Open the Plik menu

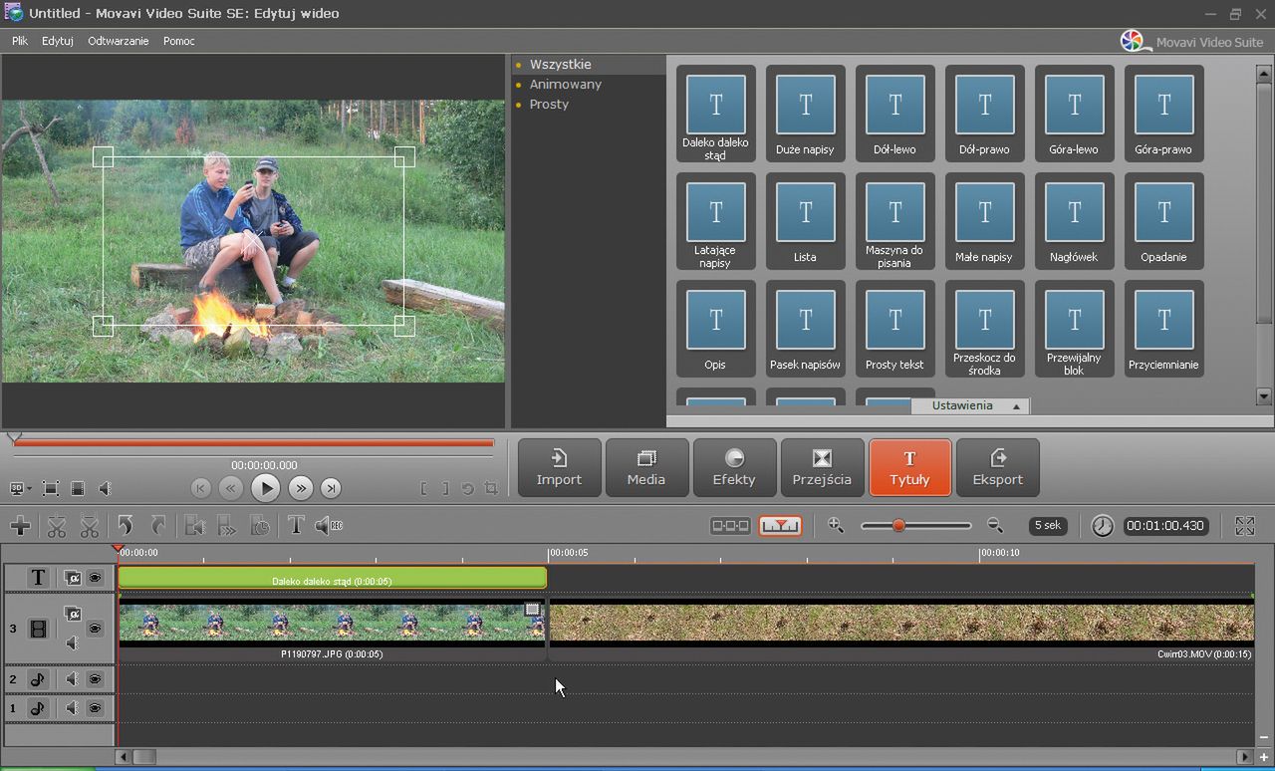[20, 41]
